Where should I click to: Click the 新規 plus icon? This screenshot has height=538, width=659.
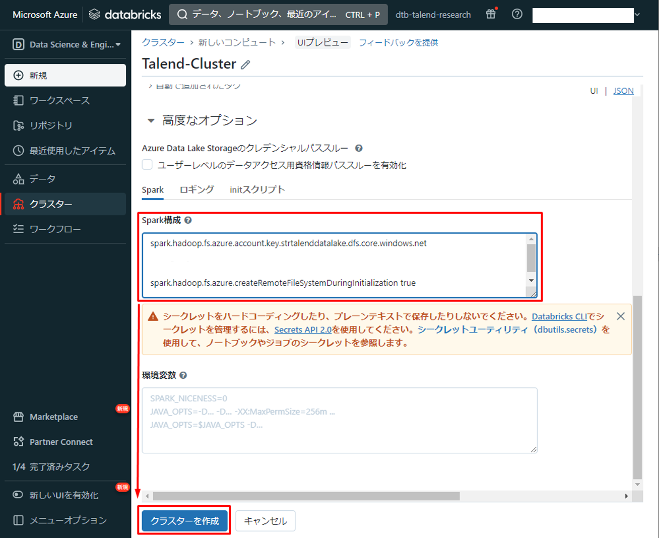coord(19,75)
